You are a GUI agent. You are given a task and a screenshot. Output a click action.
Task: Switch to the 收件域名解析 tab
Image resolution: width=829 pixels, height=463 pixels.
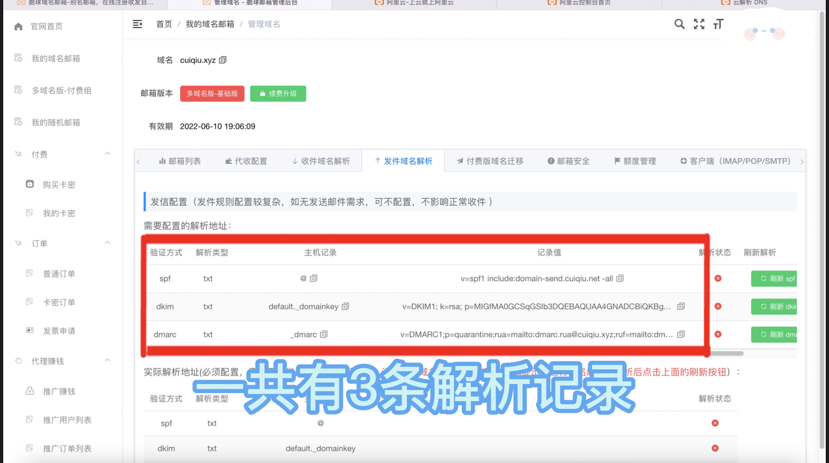tap(321, 161)
